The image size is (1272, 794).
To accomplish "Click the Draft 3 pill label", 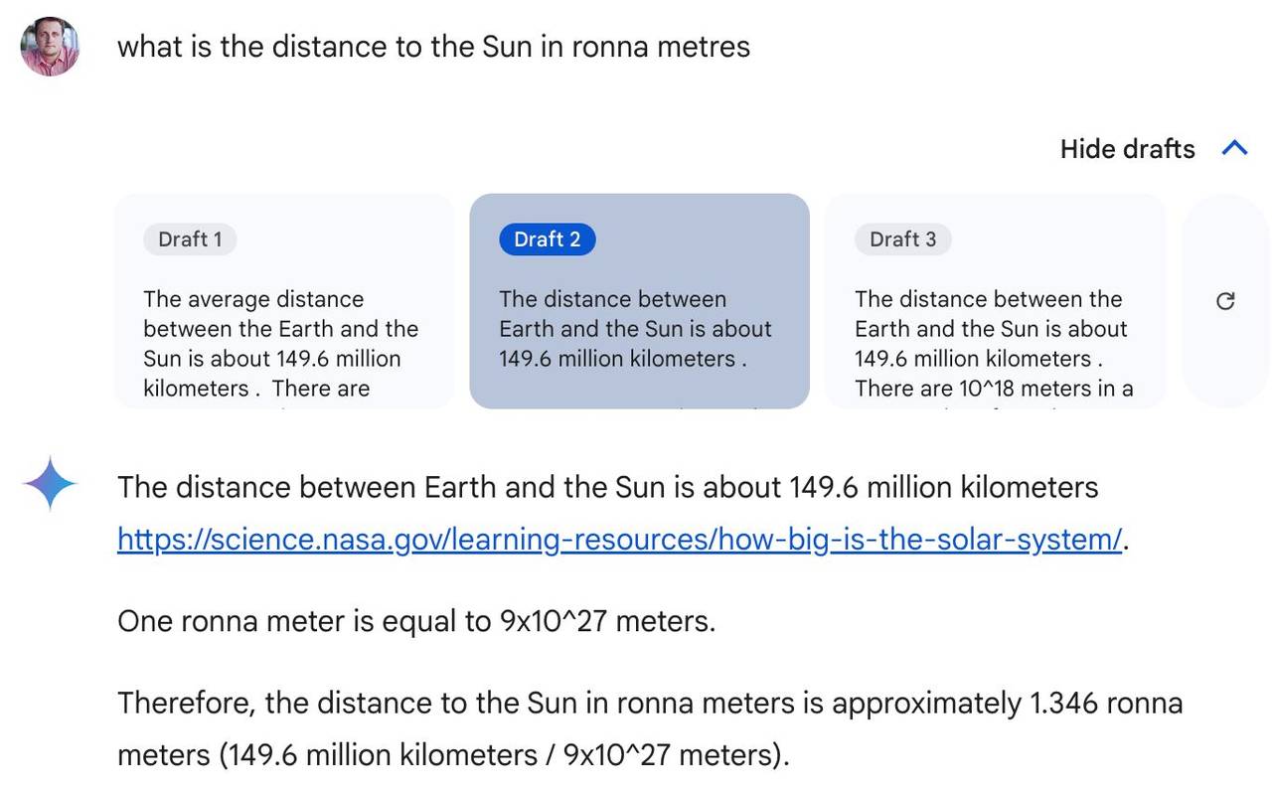I will point(902,239).
